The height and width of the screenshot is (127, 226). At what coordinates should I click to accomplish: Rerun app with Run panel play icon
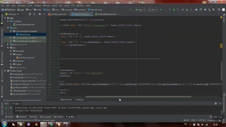click(6, 108)
